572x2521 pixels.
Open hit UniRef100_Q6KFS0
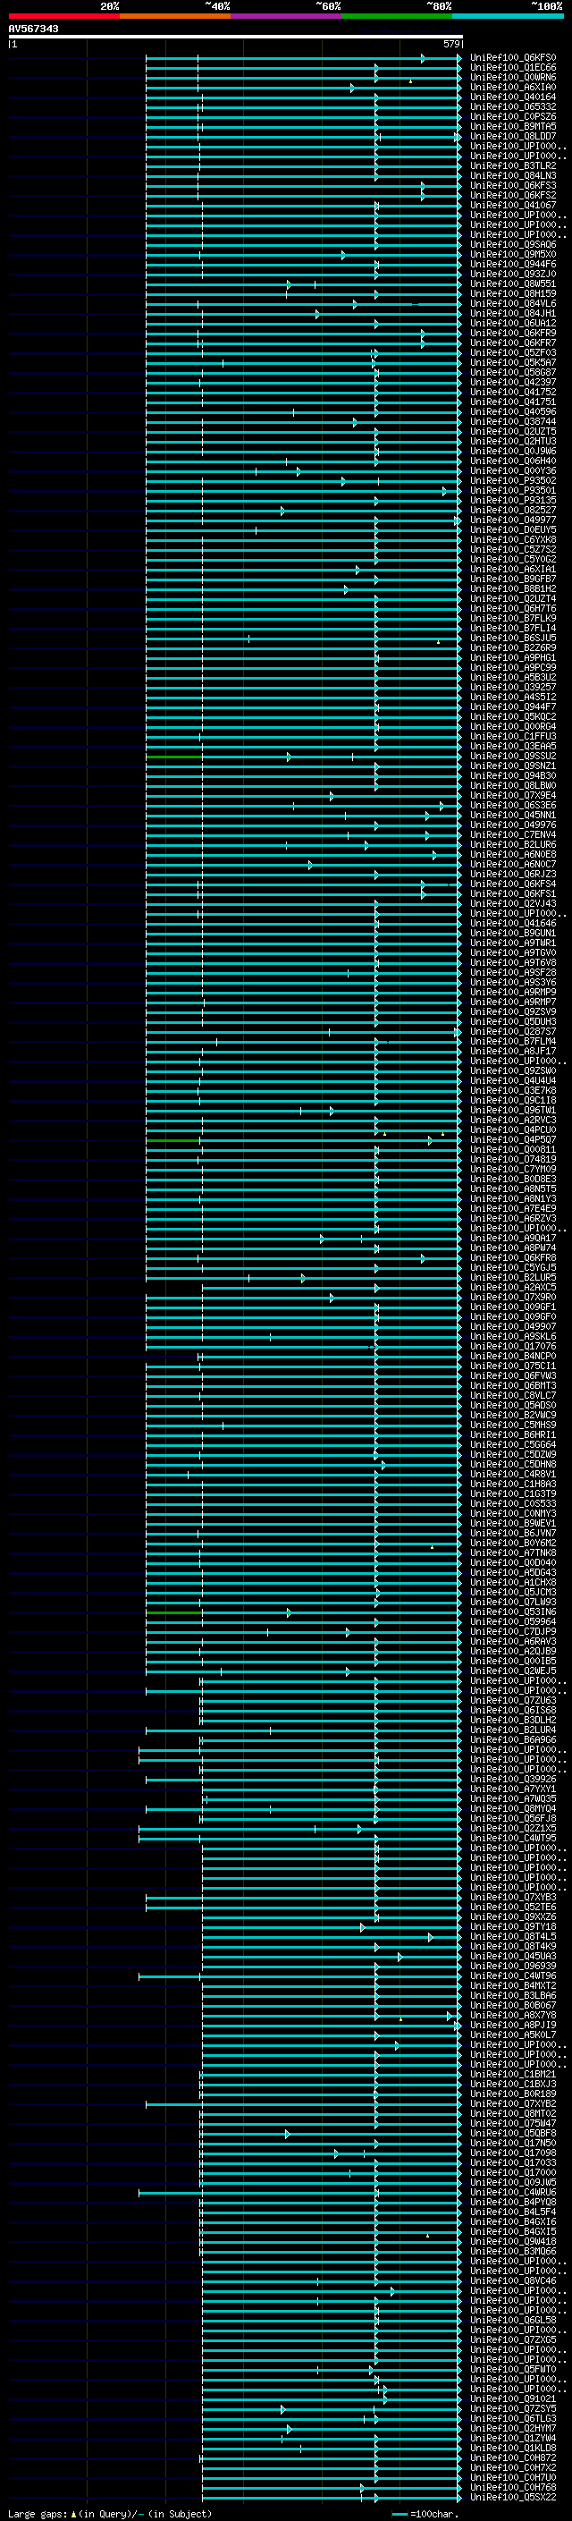(x=513, y=58)
